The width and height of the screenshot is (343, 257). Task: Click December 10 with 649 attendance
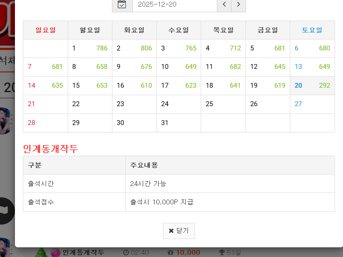click(x=178, y=67)
